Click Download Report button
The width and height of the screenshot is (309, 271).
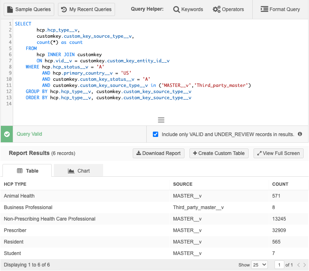coord(159,153)
